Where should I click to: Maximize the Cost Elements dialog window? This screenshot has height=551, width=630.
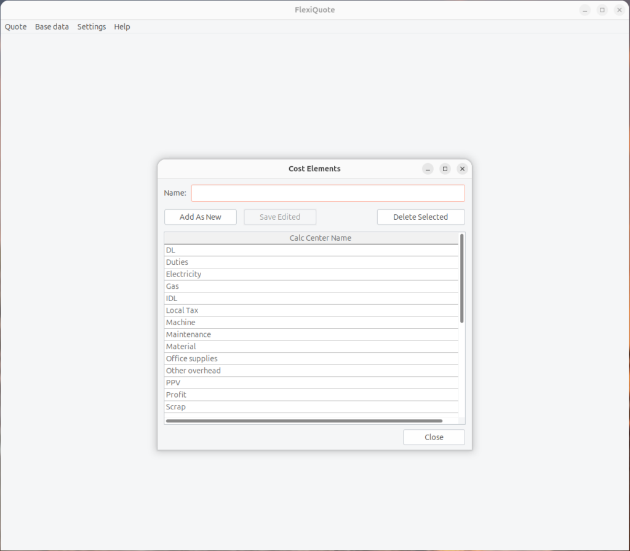coord(445,169)
